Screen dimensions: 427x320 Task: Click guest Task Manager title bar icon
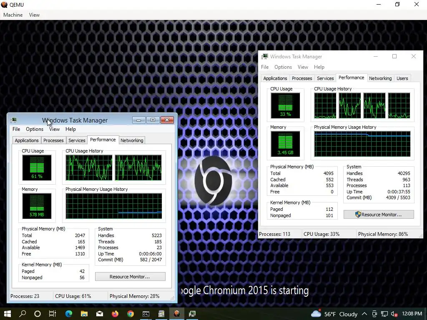coord(14,120)
